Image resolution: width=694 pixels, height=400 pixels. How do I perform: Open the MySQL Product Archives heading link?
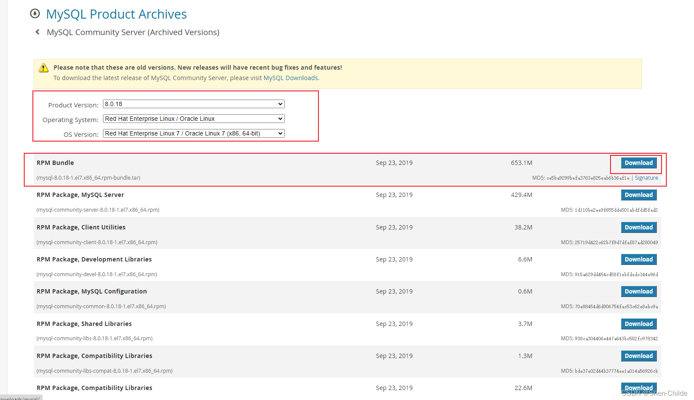[116, 14]
